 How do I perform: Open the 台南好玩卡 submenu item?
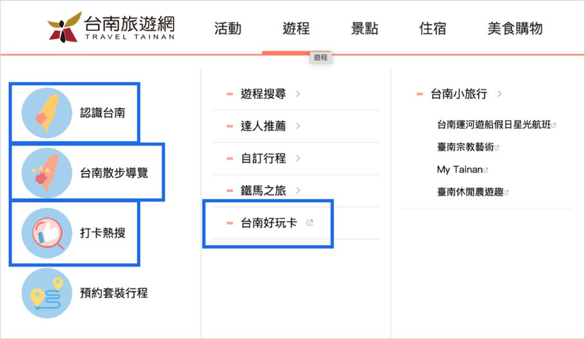pyautogui.click(x=268, y=223)
